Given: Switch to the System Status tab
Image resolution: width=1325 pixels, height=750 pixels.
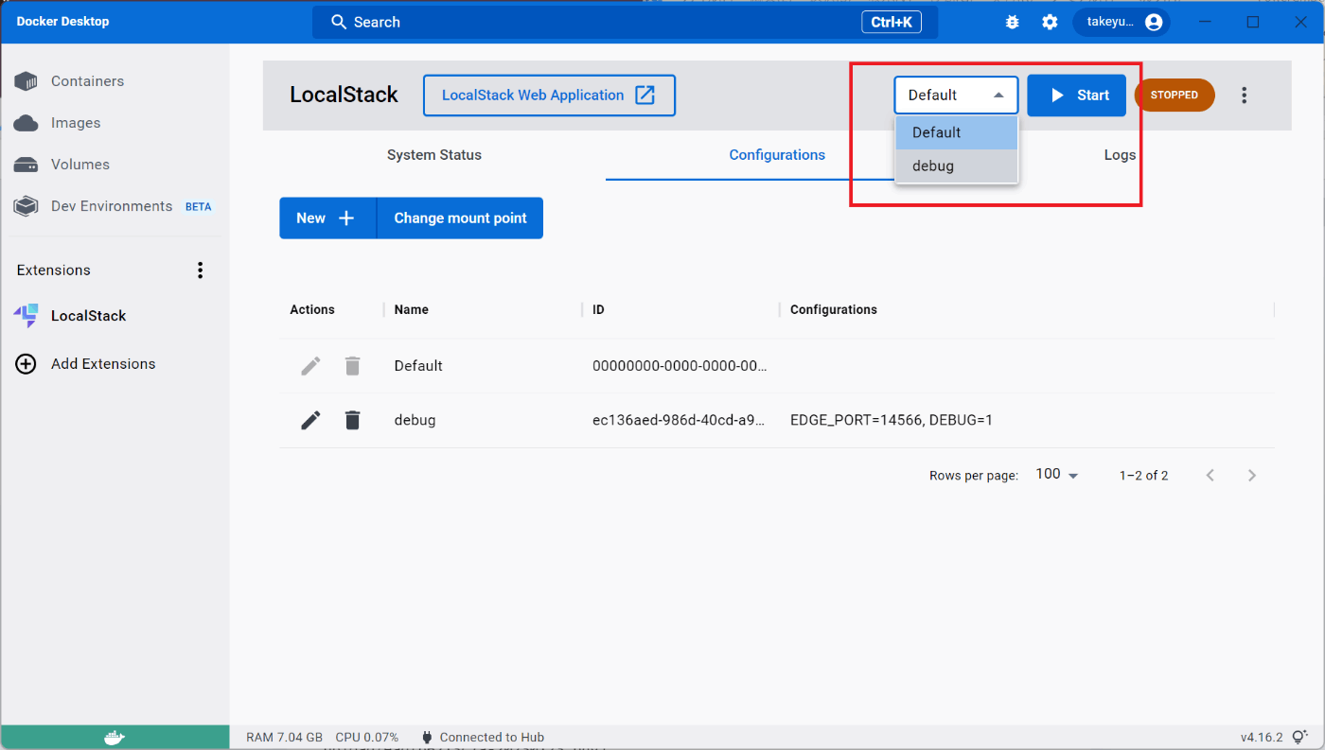Looking at the screenshot, I should click(434, 155).
